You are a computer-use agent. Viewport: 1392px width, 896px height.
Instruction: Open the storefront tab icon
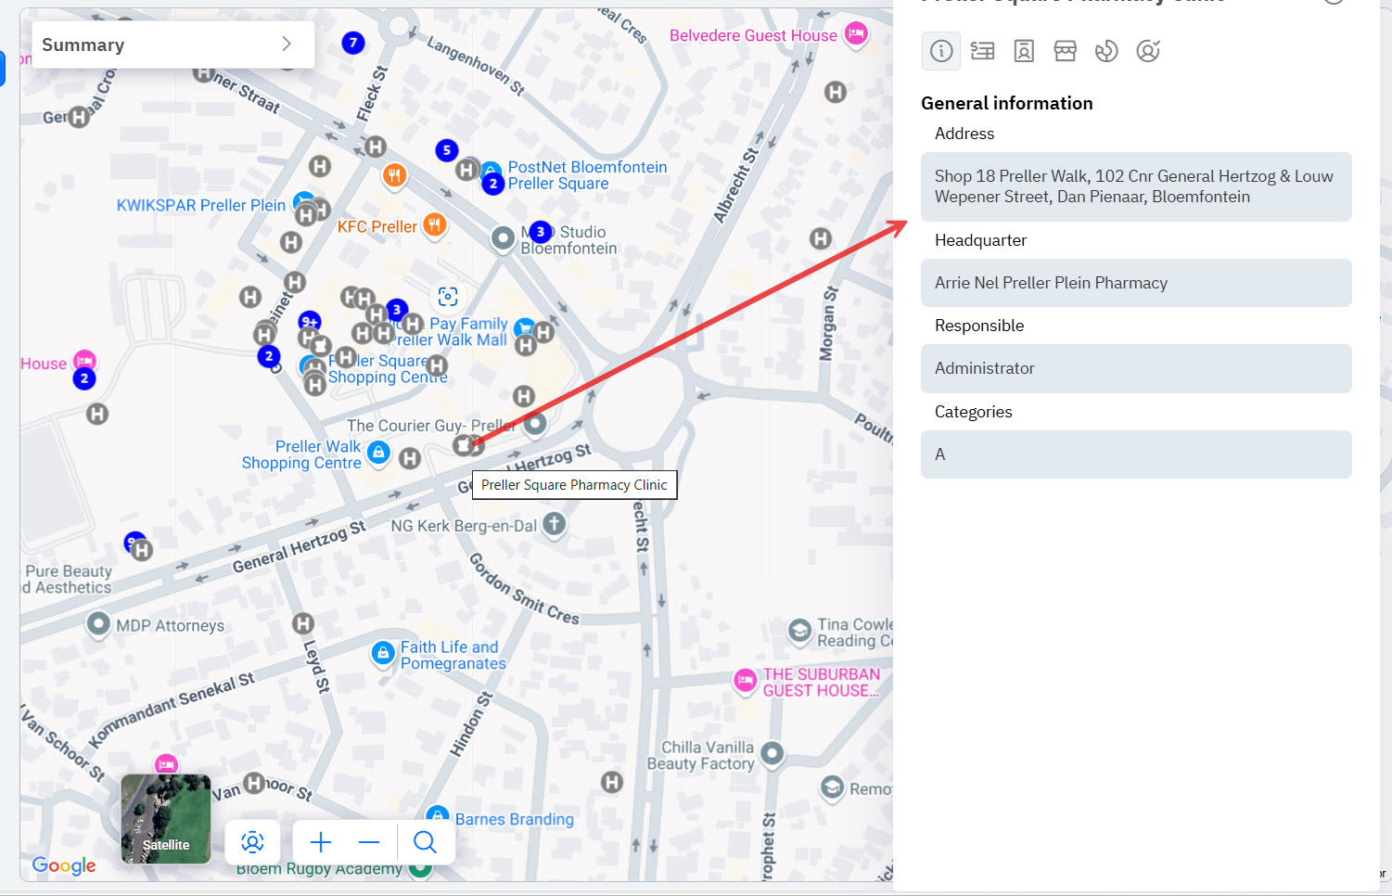1065,51
